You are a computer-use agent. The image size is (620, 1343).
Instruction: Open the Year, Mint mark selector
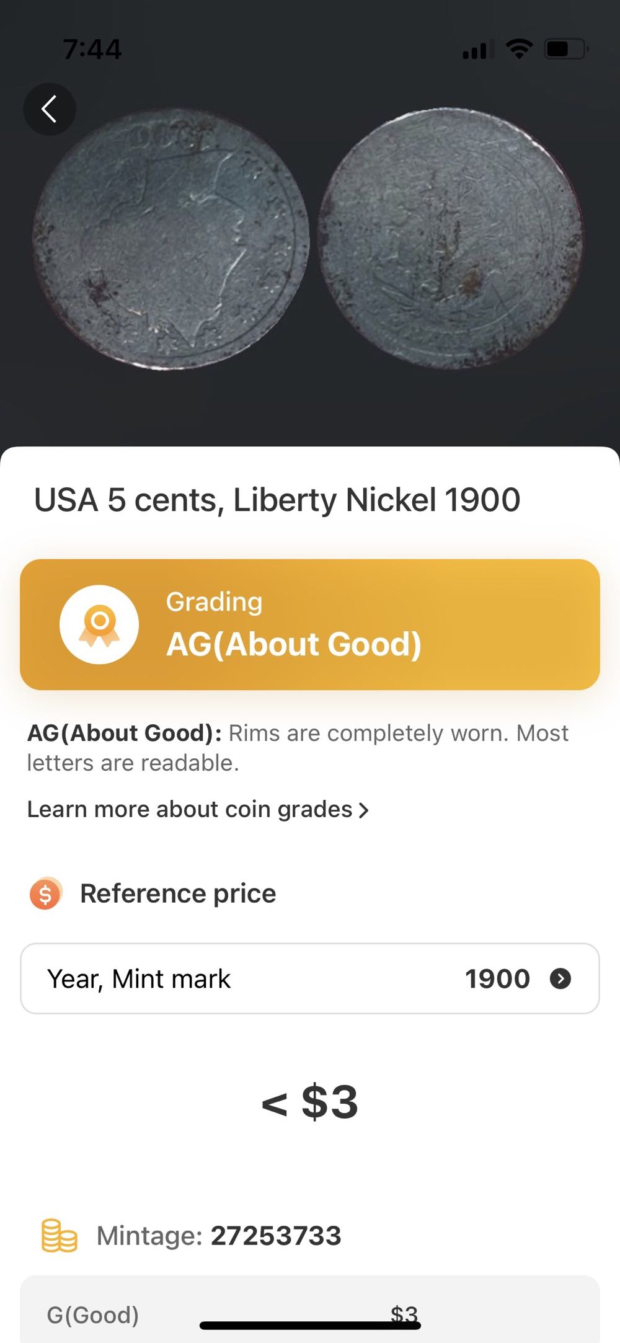click(x=309, y=978)
